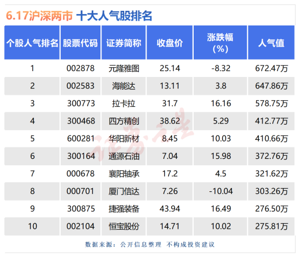Select stock name 元隆雅图
This screenshot has height=258, width=300.
(124, 68)
